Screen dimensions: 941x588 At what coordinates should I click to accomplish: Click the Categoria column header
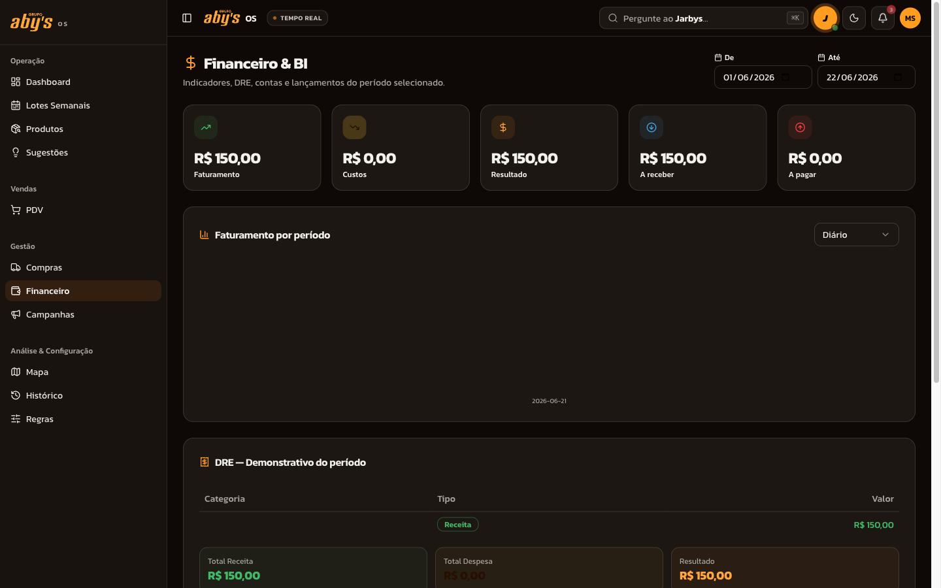[225, 498]
